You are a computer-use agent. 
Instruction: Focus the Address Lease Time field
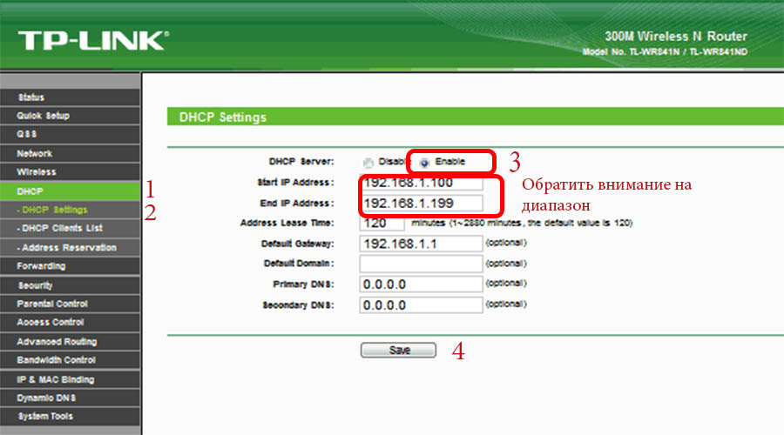[382, 224]
